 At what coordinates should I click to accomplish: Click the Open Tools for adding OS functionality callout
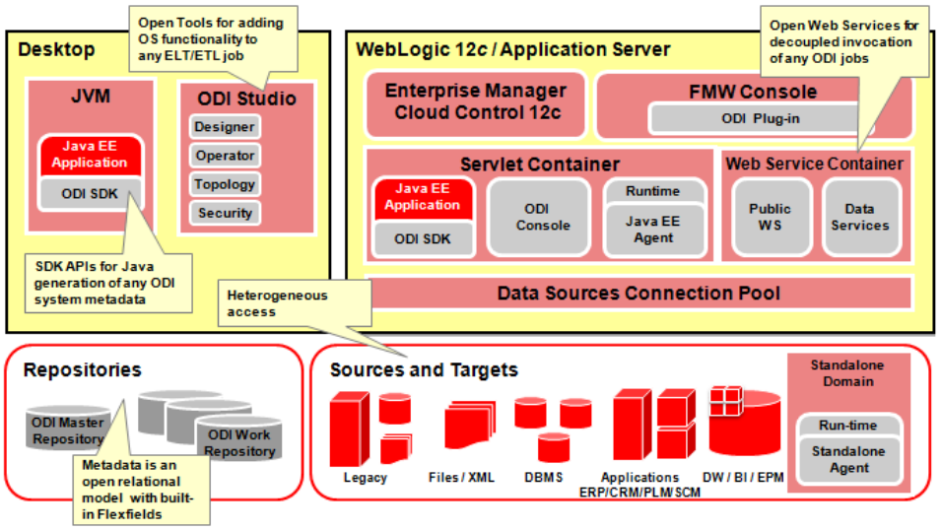tap(213, 39)
